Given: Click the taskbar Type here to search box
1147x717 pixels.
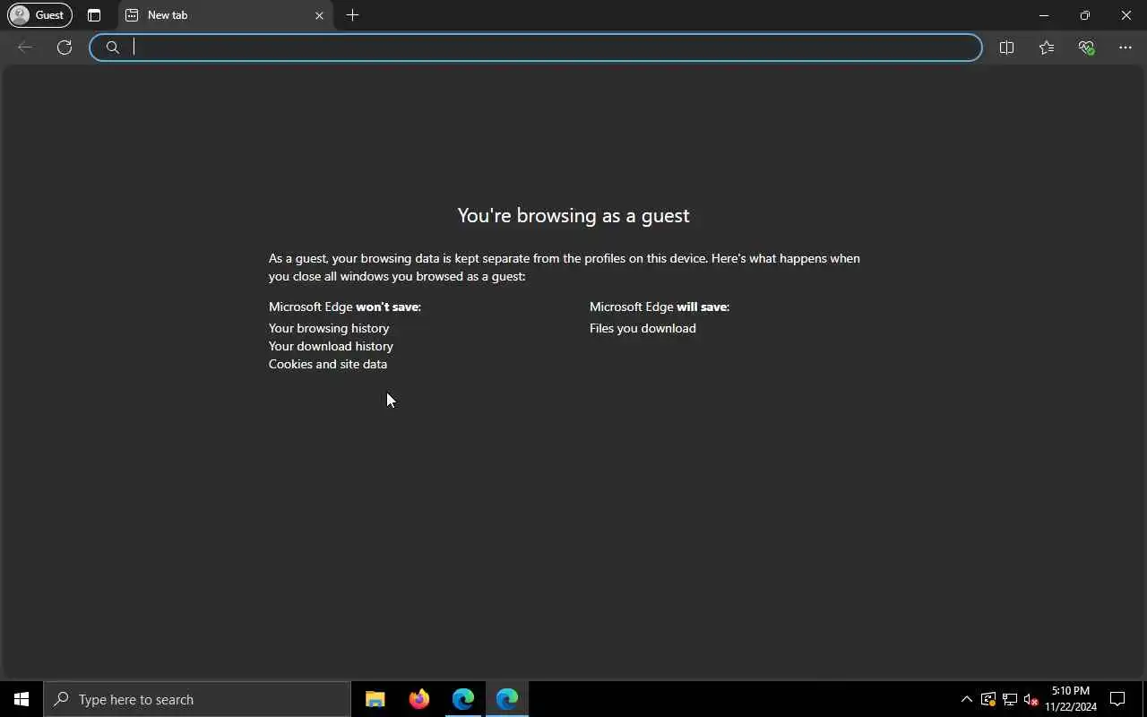Looking at the screenshot, I should pyautogui.click(x=197, y=699).
